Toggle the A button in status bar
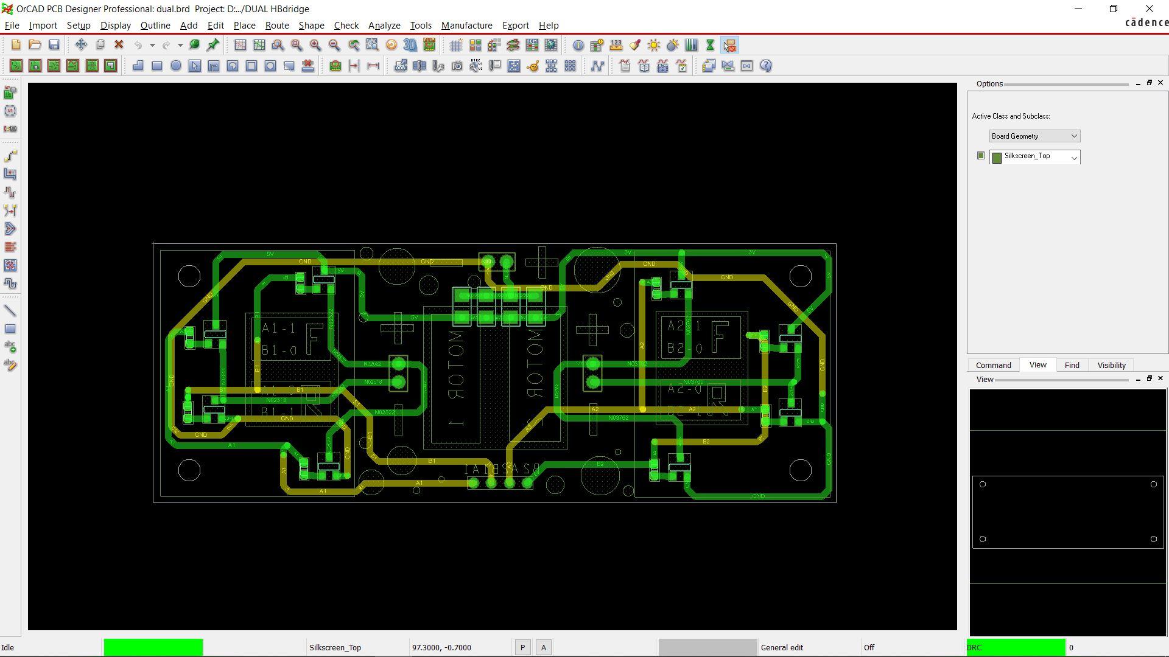Image resolution: width=1169 pixels, height=657 pixels. click(x=544, y=648)
